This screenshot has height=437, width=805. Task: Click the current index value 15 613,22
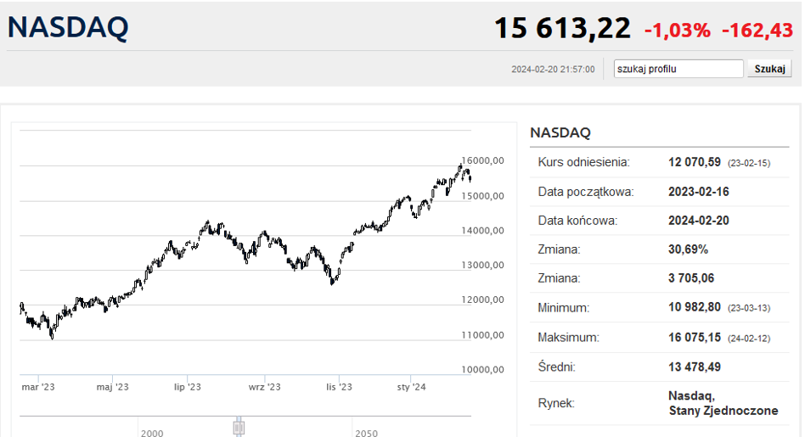(562, 28)
